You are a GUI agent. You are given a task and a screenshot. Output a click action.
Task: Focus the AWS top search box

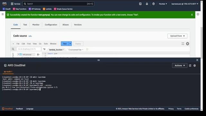pos(58,4)
